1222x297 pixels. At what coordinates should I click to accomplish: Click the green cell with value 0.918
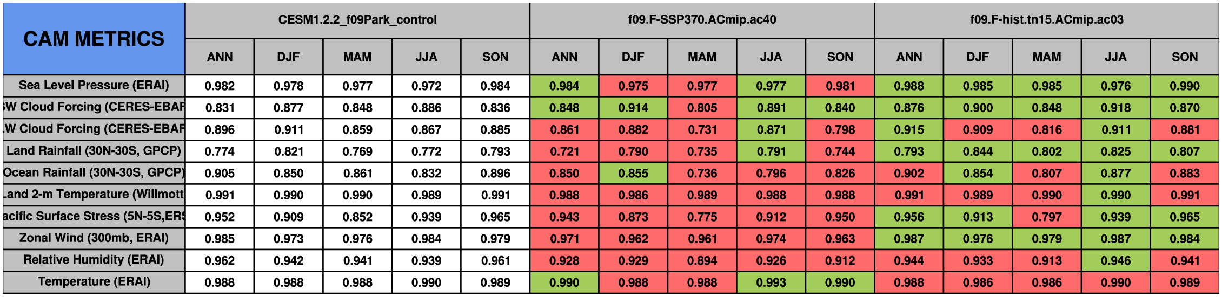point(1115,108)
